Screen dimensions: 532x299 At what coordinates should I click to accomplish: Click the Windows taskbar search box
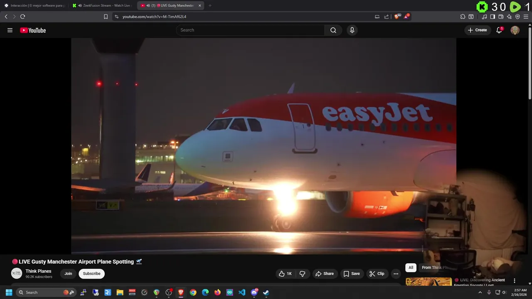coord(46,292)
